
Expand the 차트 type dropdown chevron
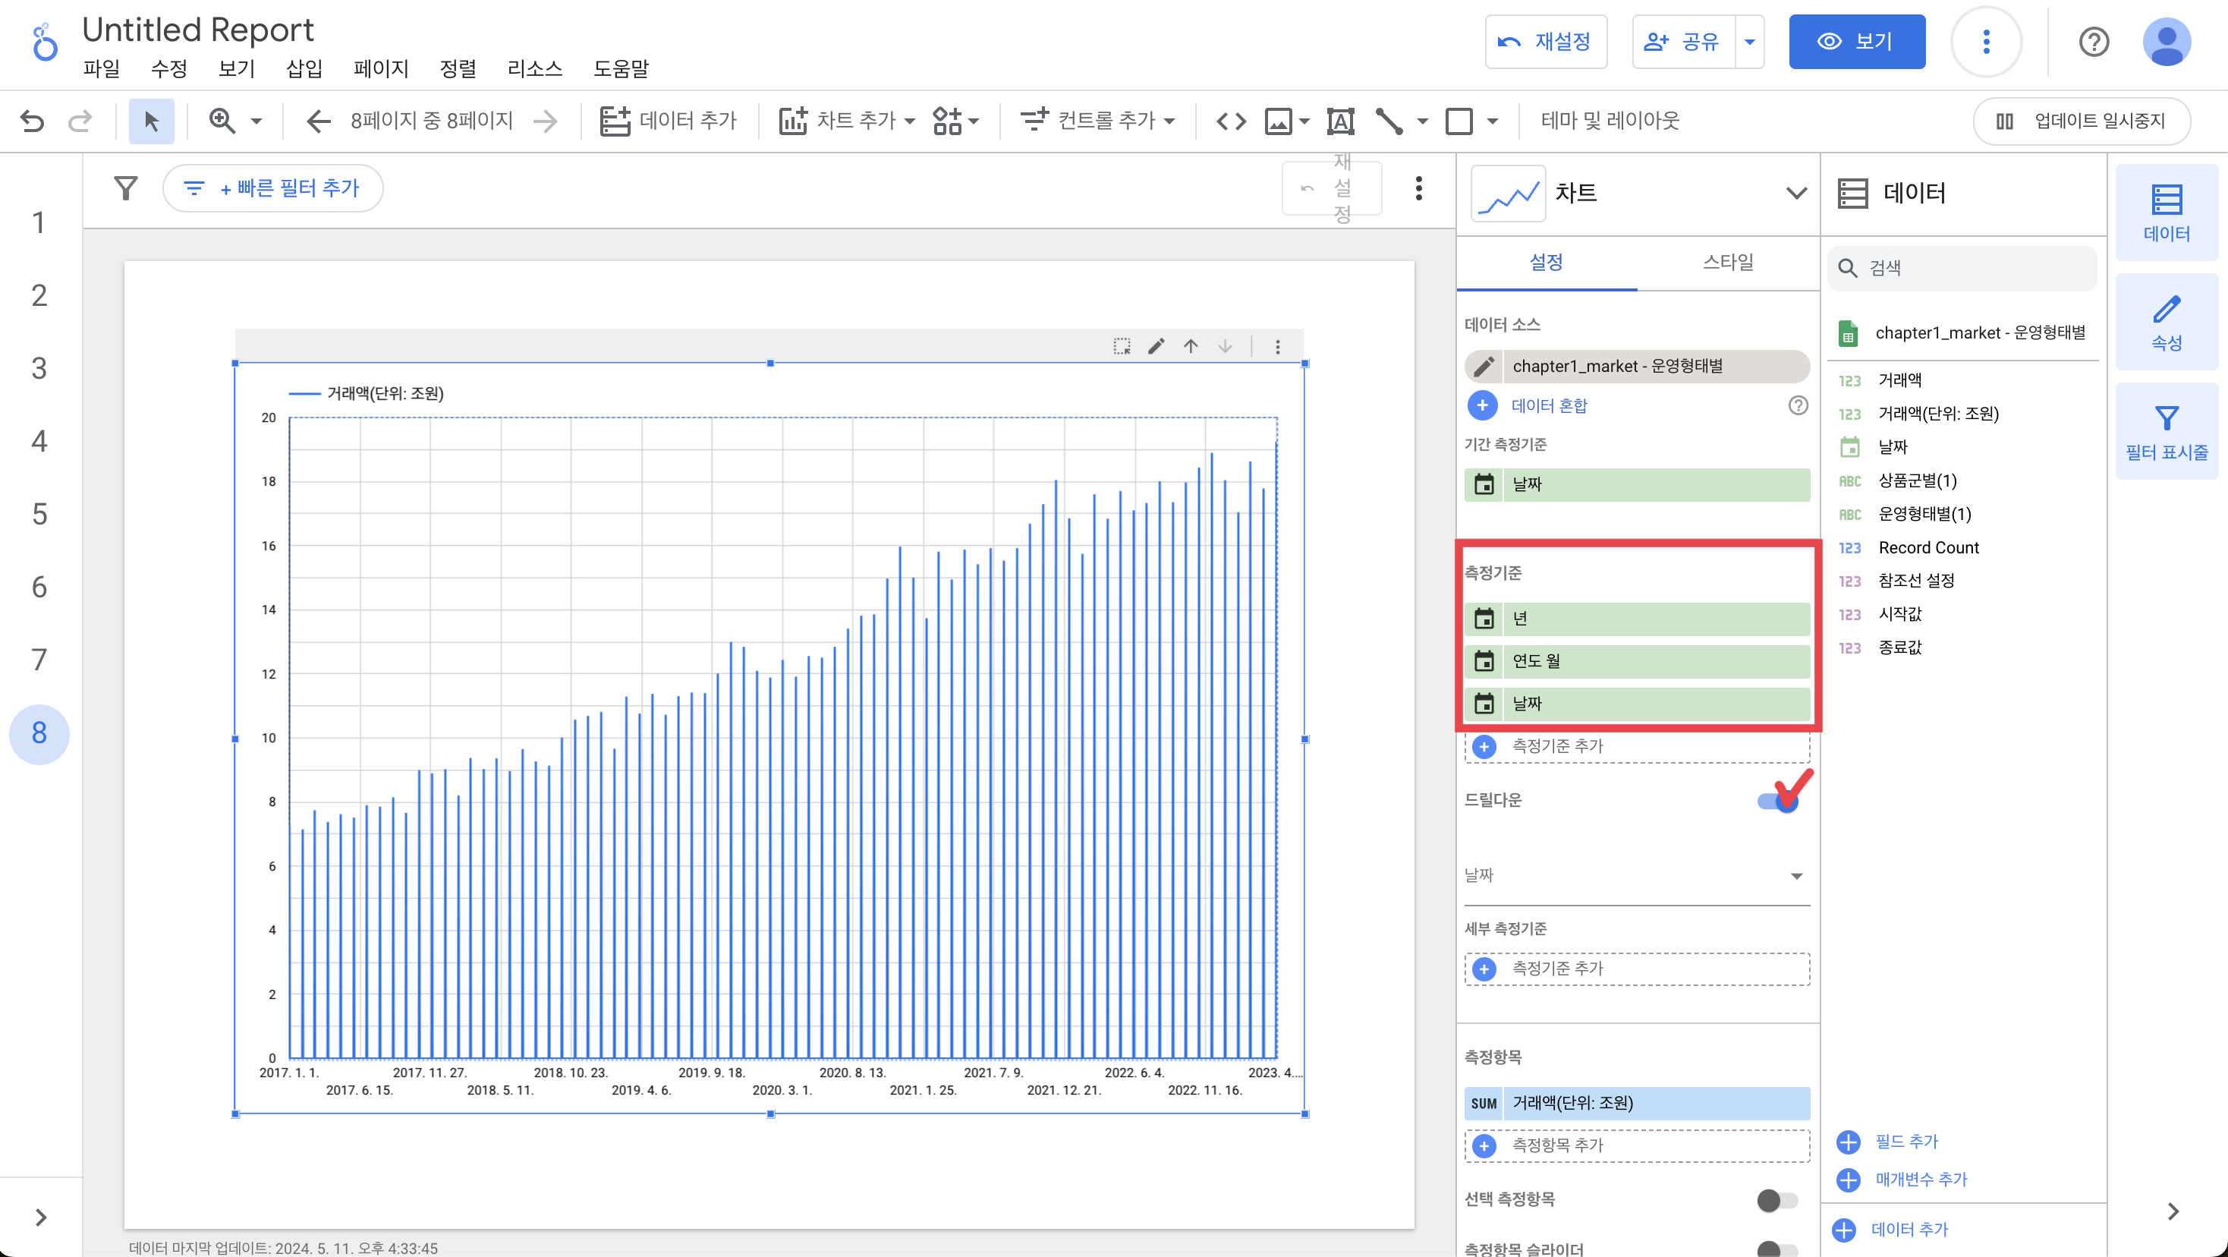coord(1795,193)
